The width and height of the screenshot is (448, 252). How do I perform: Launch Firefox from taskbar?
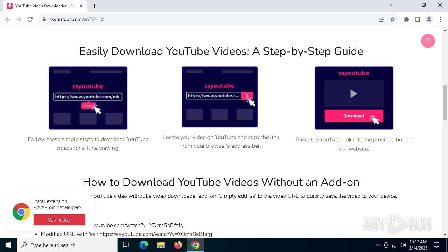tap(178, 245)
